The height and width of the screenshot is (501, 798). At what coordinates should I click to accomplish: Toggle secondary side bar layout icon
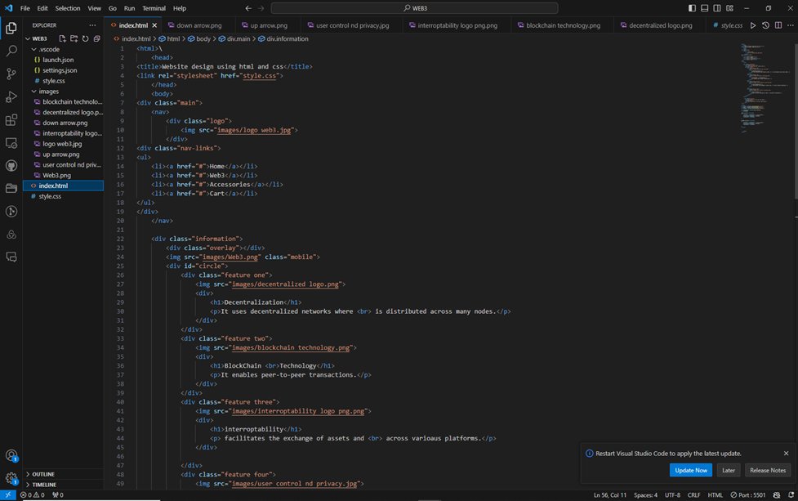click(x=716, y=8)
